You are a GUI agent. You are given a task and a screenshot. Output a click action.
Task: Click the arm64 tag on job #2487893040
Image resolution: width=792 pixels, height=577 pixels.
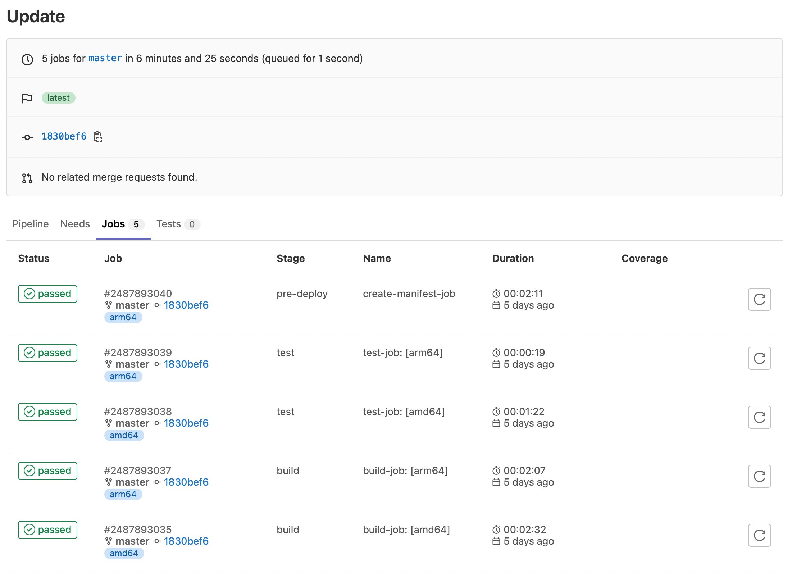[123, 317]
